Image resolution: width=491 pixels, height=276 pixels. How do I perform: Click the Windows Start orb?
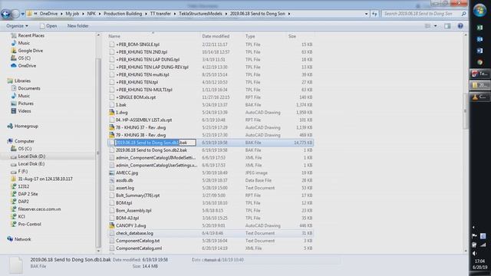479,11
